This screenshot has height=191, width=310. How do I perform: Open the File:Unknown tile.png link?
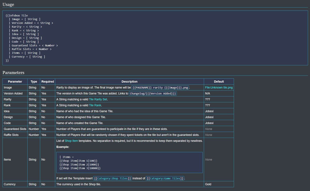pos(219,87)
